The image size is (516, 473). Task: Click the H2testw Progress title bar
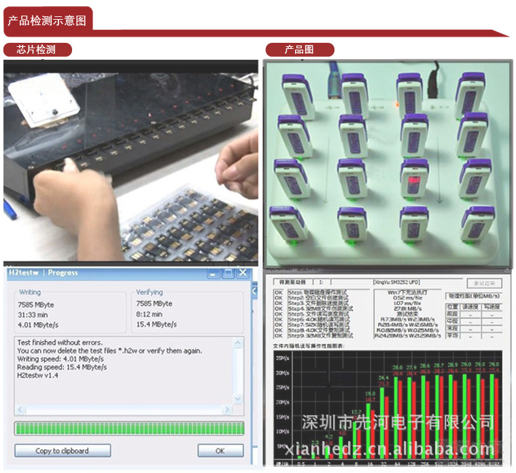pyautogui.click(x=102, y=273)
